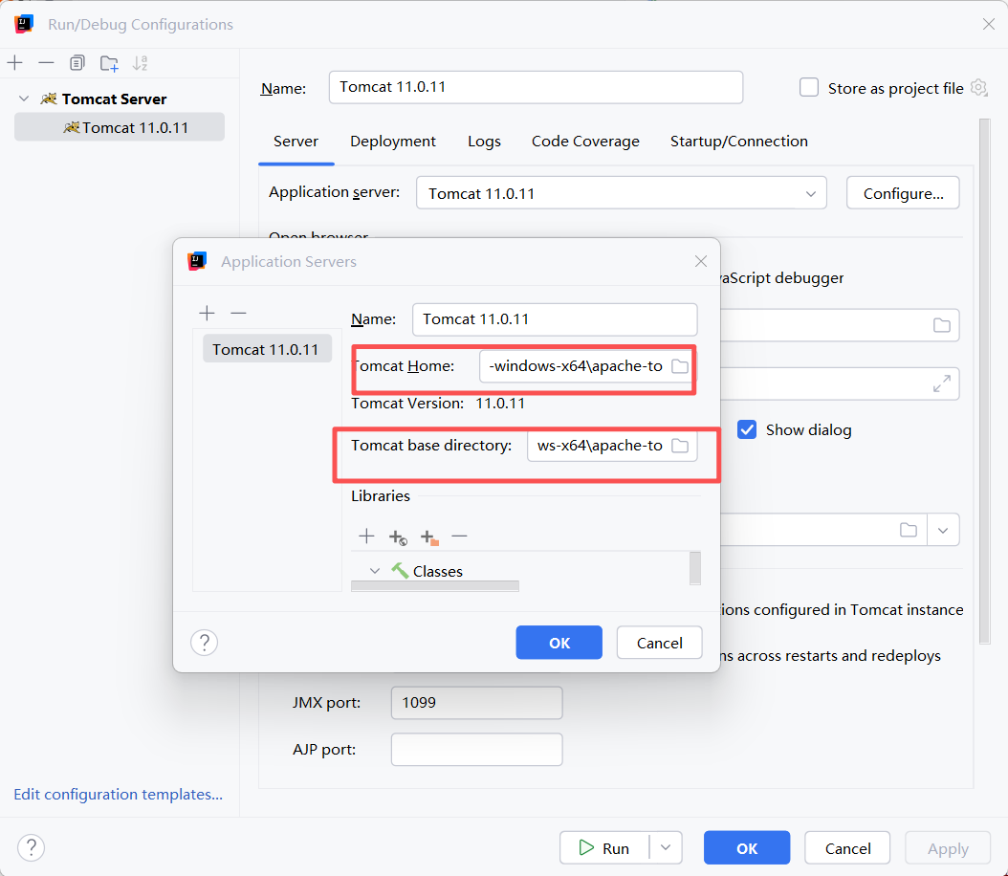Open the Startup/Connection tab
This screenshot has height=876, width=1008.
point(738,142)
